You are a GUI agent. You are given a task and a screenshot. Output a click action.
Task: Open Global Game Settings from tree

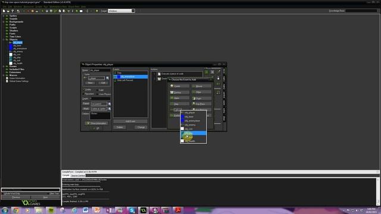18,81
